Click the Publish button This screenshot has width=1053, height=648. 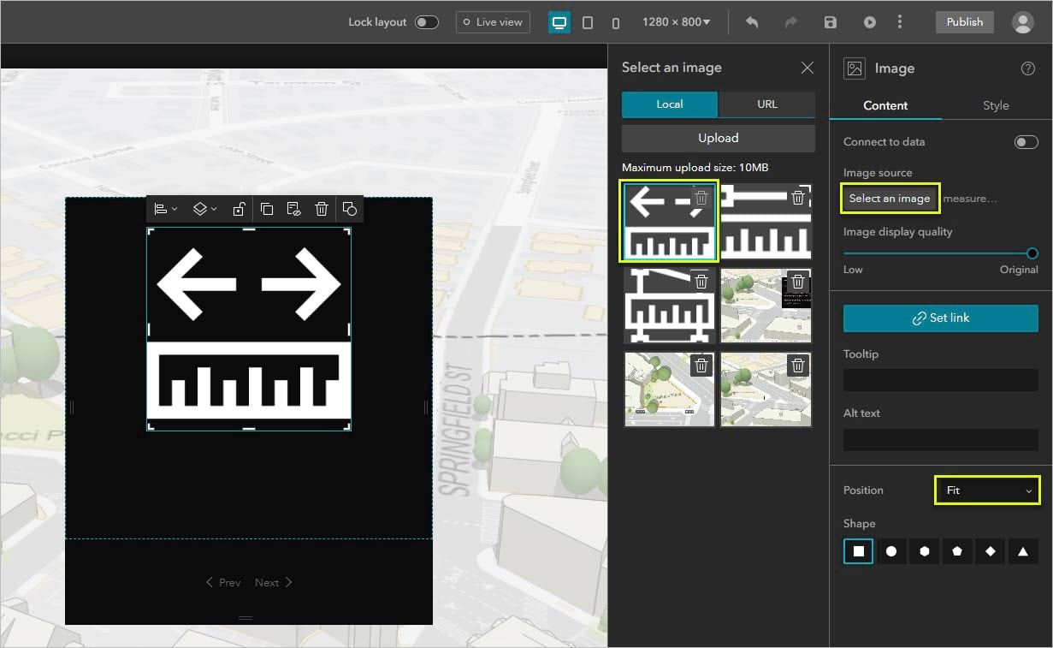pyautogui.click(x=964, y=21)
